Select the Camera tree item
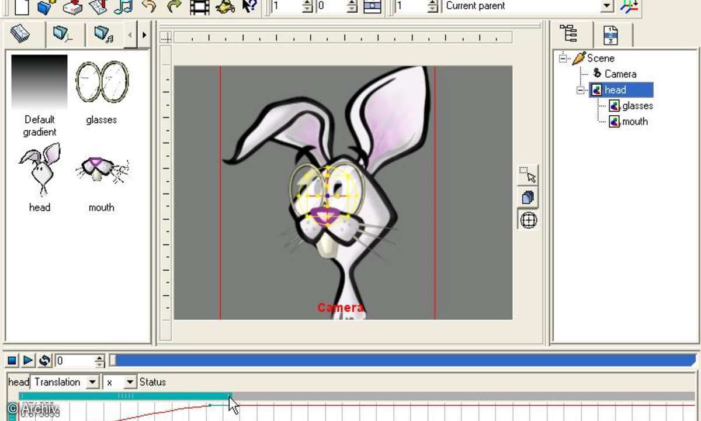The height and width of the screenshot is (421, 701). tap(620, 74)
